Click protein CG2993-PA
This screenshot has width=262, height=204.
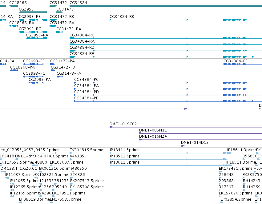tap(40, 80)
